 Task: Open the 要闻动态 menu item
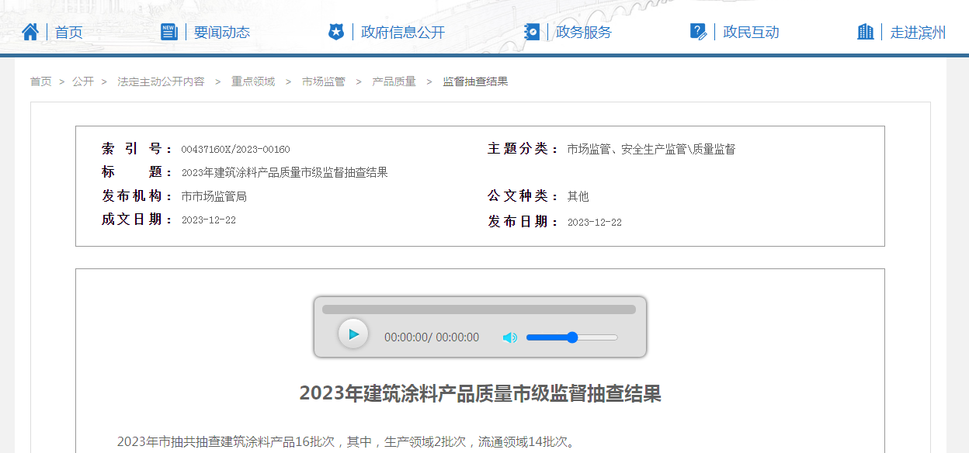221,33
